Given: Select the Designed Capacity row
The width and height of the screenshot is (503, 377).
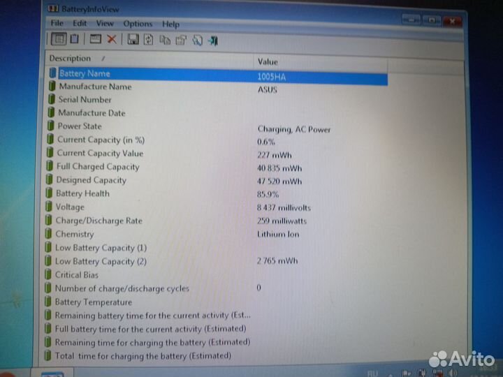Looking at the screenshot, I should [x=218, y=181].
